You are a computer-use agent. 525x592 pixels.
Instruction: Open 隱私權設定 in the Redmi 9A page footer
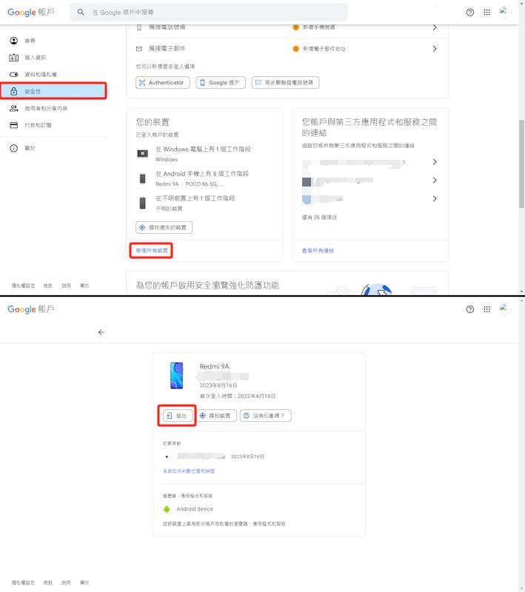coord(23,582)
